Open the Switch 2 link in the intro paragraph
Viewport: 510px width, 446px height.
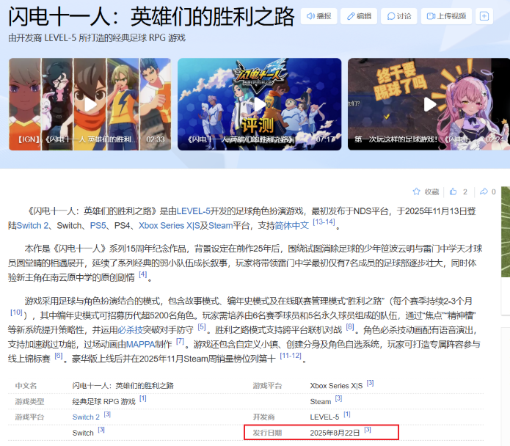32,226
